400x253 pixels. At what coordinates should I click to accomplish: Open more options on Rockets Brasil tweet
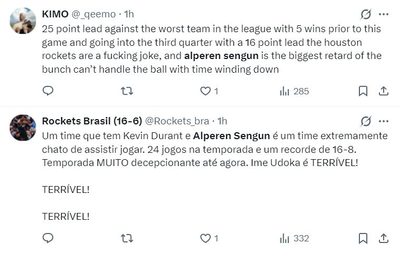[384, 121]
